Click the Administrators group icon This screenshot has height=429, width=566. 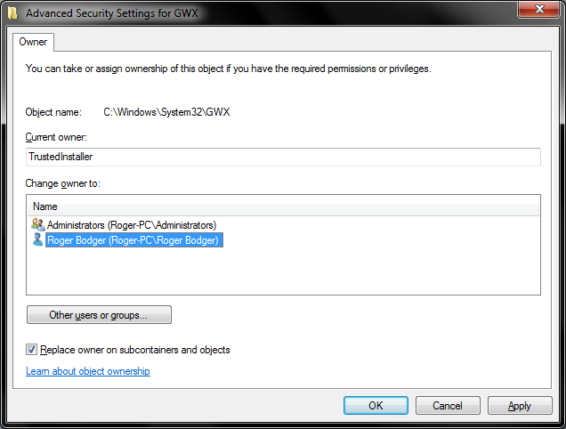[x=37, y=225]
